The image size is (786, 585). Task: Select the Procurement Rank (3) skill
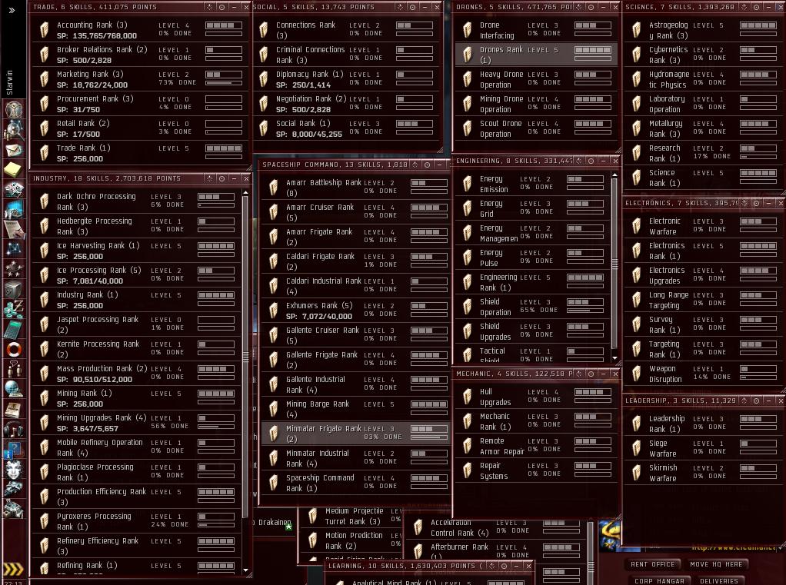click(139, 104)
